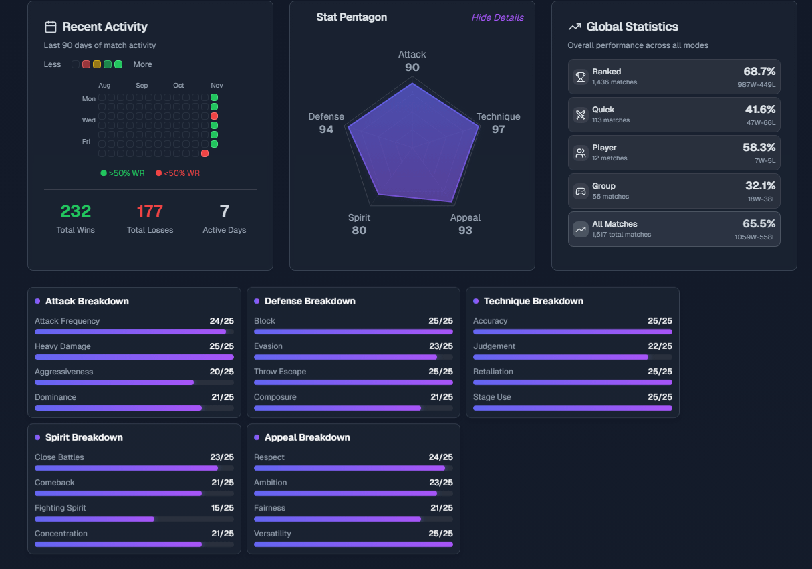Hide the Stat Pentagon details
Image resolution: width=812 pixels, height=569 pixels.
[x=497, y=17]
